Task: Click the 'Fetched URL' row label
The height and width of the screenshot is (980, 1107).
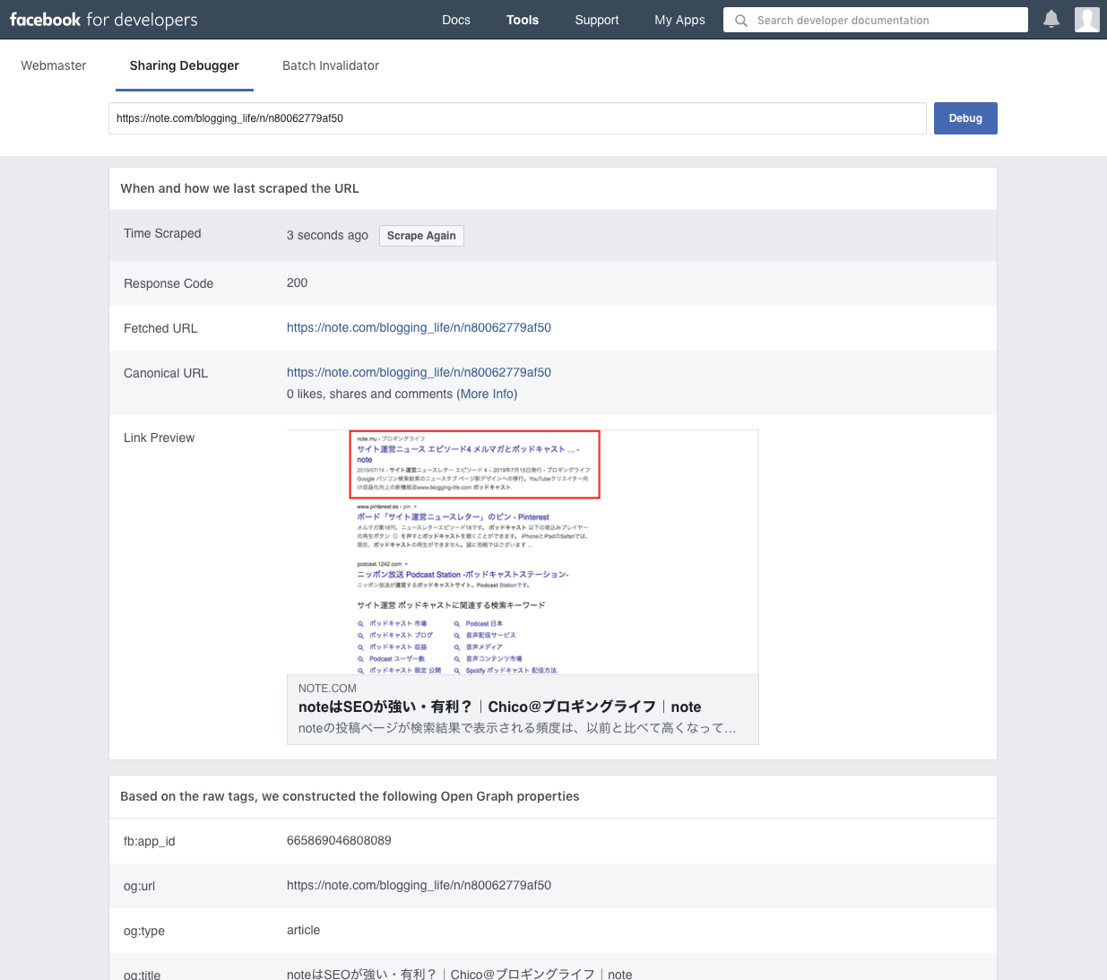Action: tap(160, 328)
